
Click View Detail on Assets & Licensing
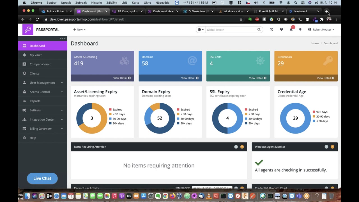pos(122,78)
